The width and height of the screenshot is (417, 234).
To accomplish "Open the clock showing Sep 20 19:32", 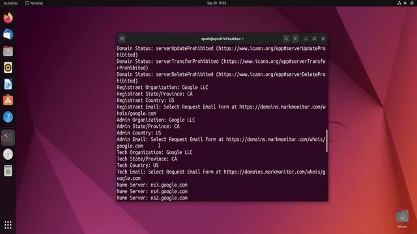I will [x=216, y=3].
